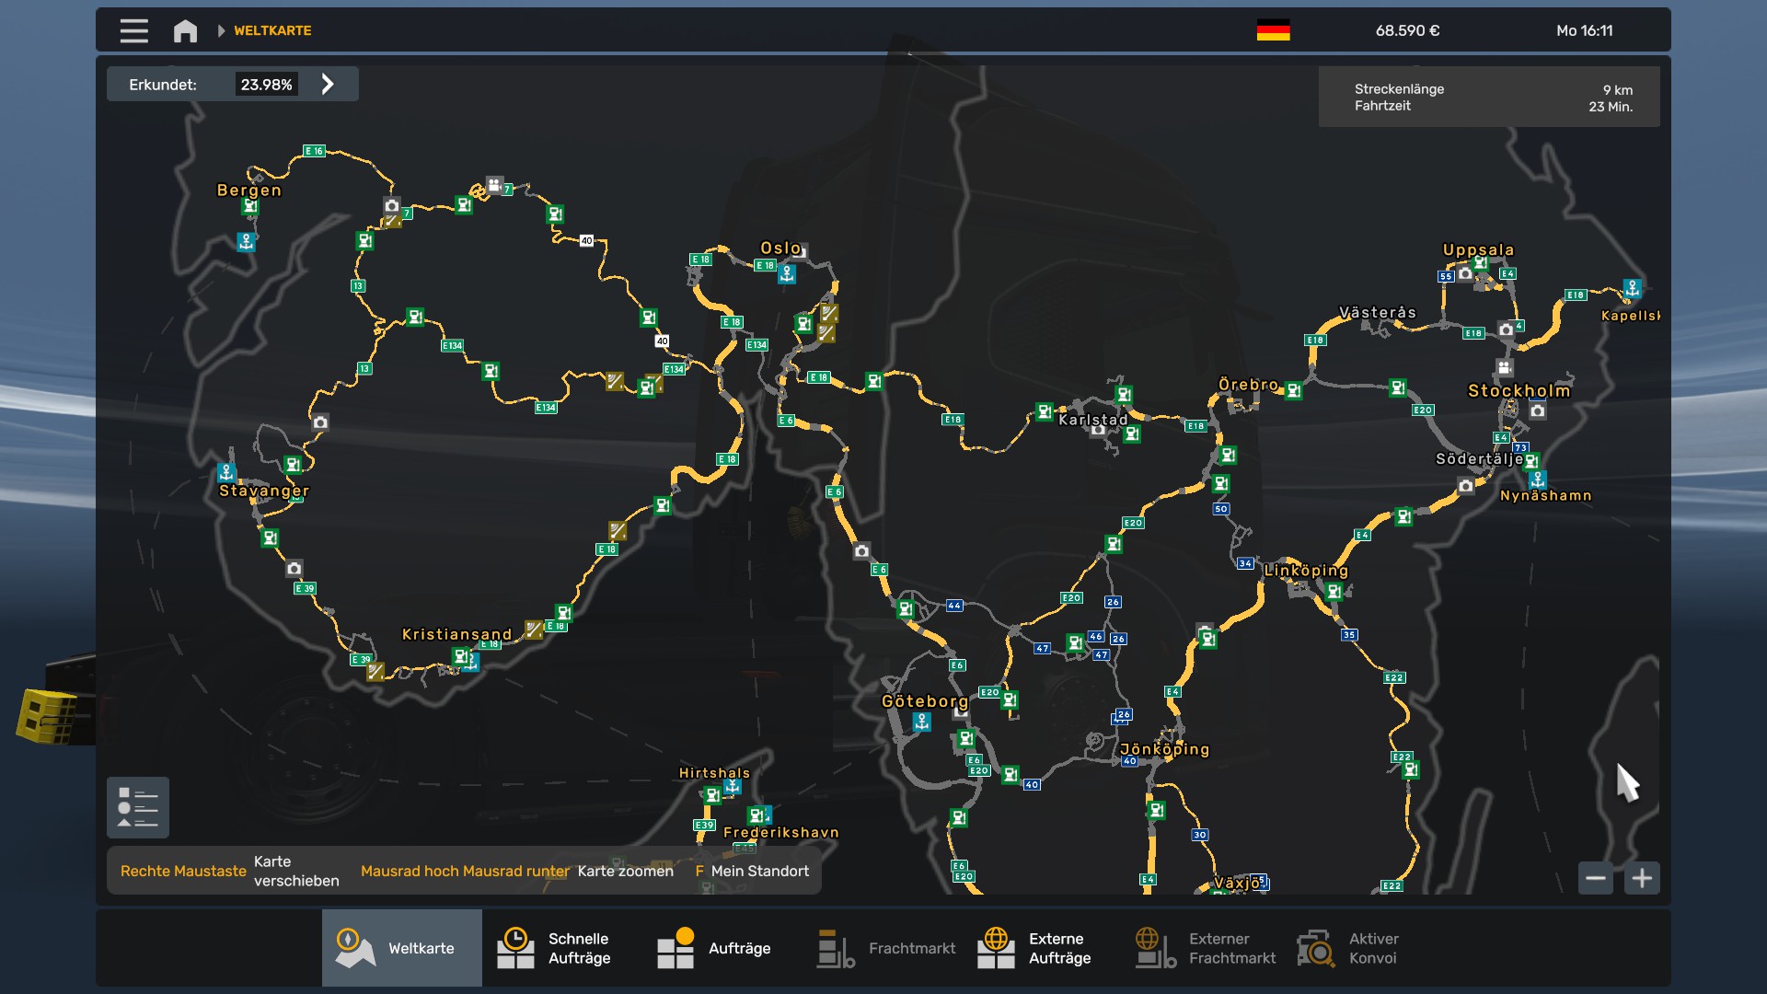Zoom out with the minus button
1767x994 pixels.
[1595, 878]
